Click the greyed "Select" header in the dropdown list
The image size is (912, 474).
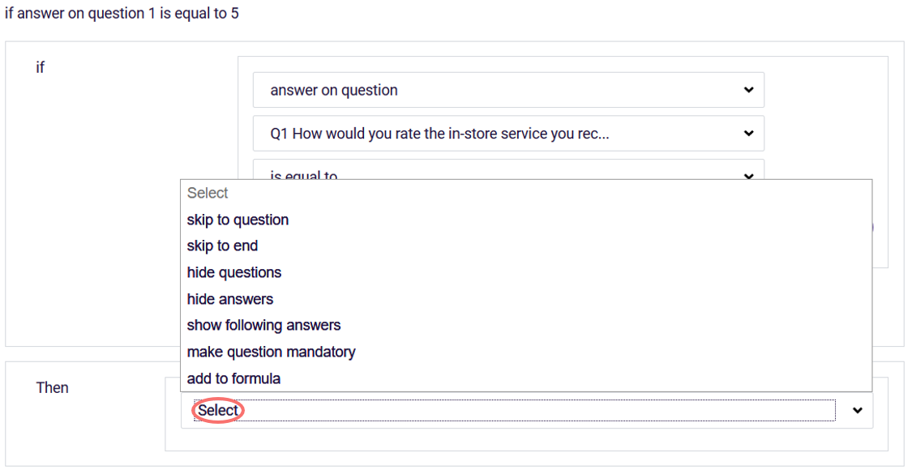(208, 193)
